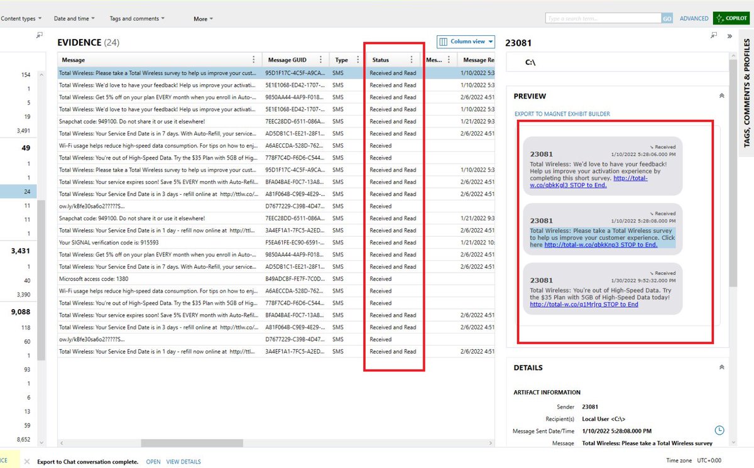754x468 pixels.
Task: Click the pushpin icon beside the 23081 details header
Action: point(714,36)
